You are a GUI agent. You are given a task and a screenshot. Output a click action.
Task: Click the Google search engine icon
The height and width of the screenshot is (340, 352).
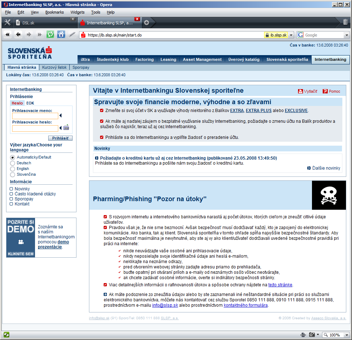click(x=301, y=35)
